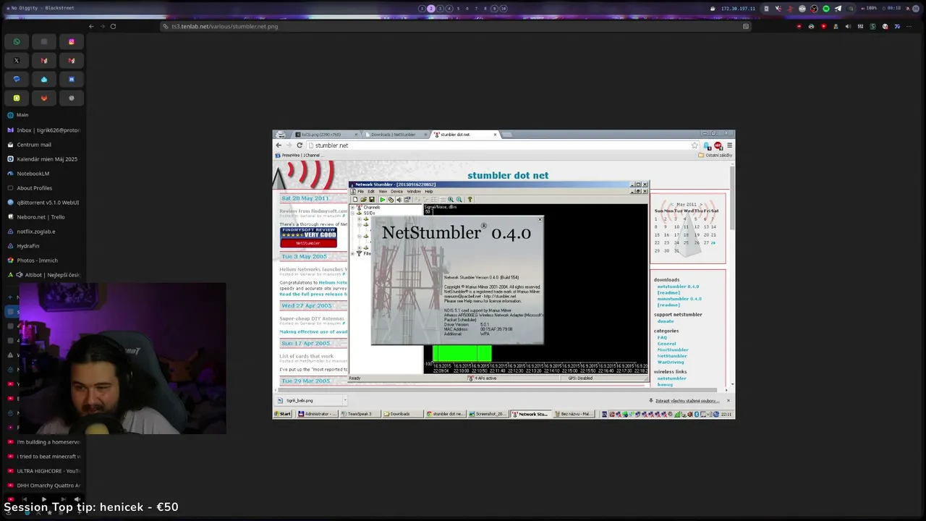Click 'stumbler dot net' page heading
926x521 pixels.
click(508, 175)
